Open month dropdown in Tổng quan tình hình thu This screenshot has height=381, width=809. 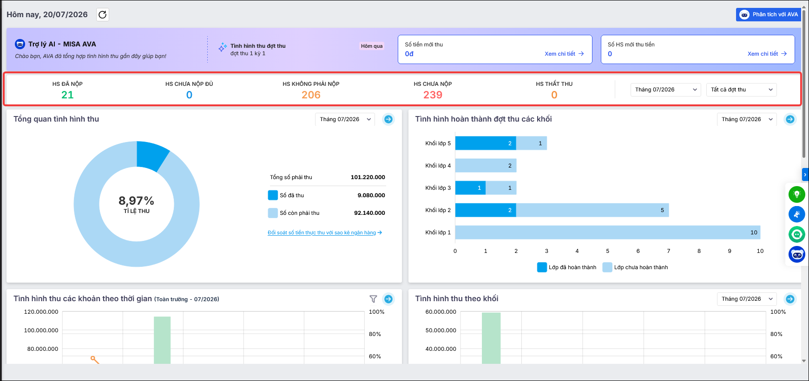[x=345, y=119]
